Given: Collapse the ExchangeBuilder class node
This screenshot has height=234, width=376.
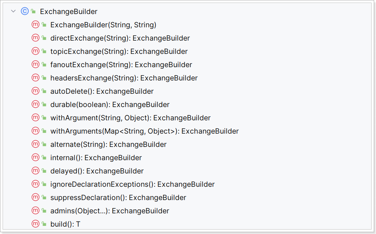Looking at the screenshot, I should coord(13,11).
